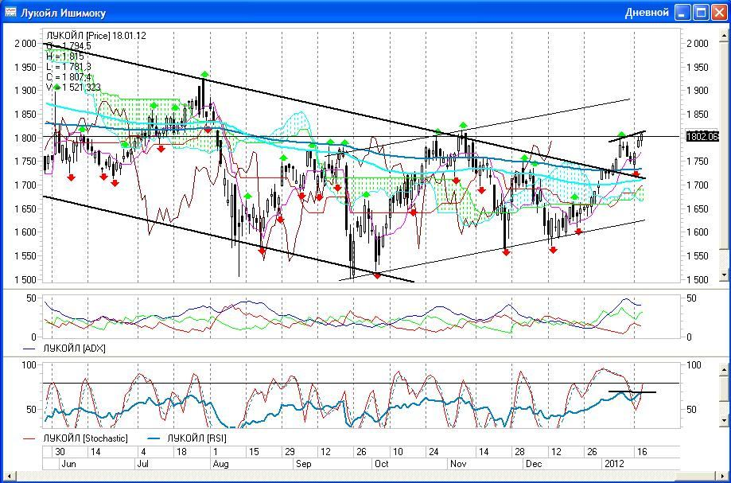The width and height of the screenshot is (731, 483).
Task: Click the horizontal scrollbar left arrow
Action: [x=8, y=476]
